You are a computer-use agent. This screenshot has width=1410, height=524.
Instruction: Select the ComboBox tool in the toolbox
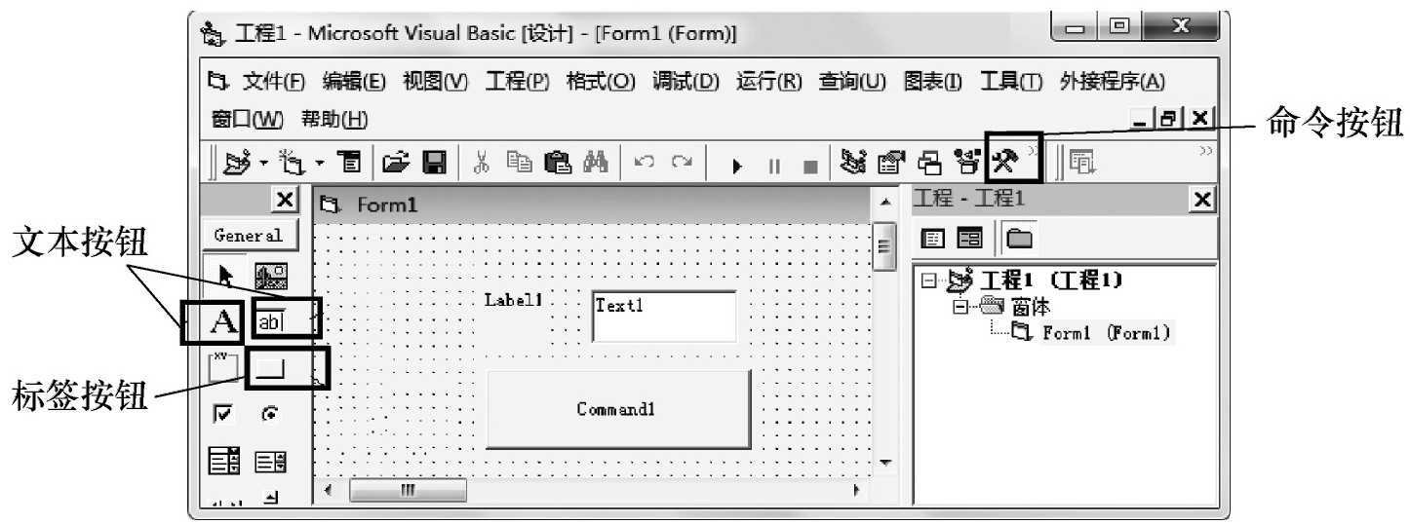pyautogui.click(x=223, y=460)
